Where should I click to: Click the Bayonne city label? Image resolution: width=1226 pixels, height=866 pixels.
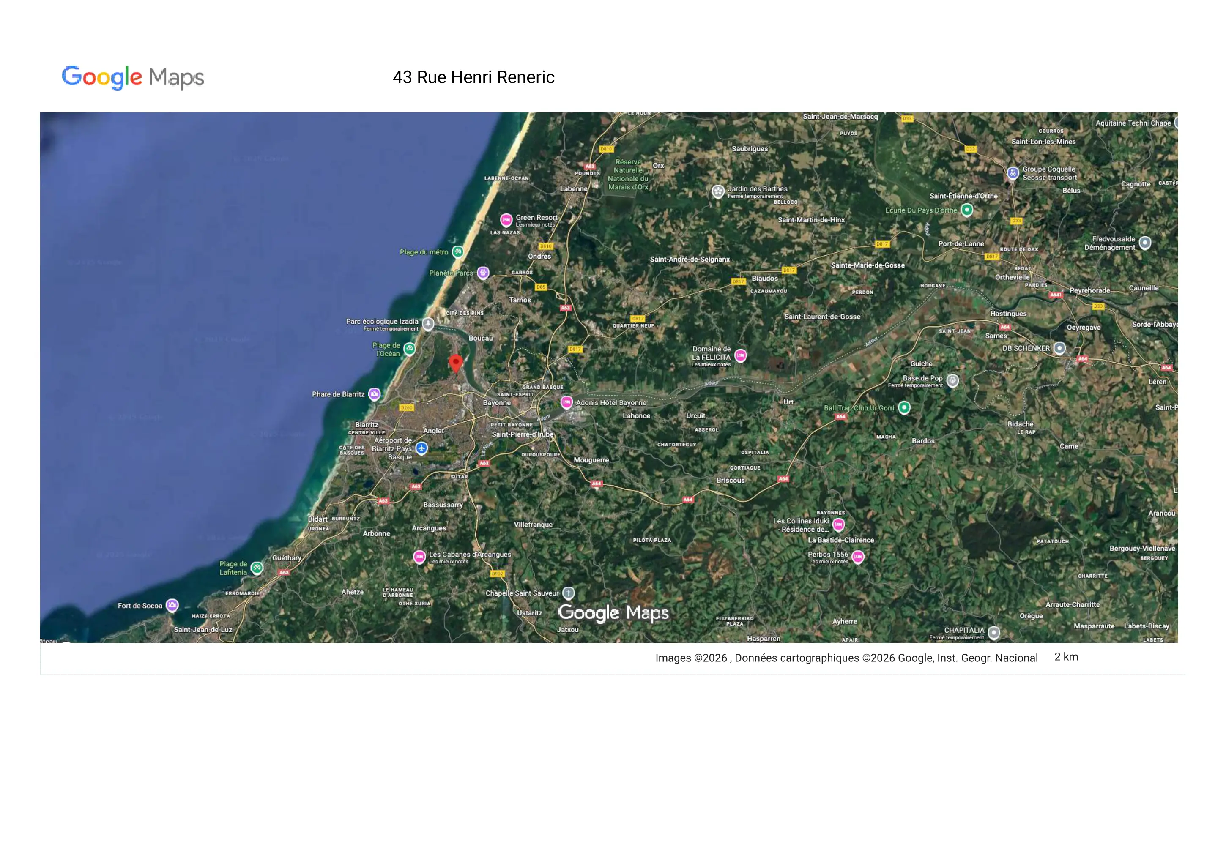click(x=497, y=402)
